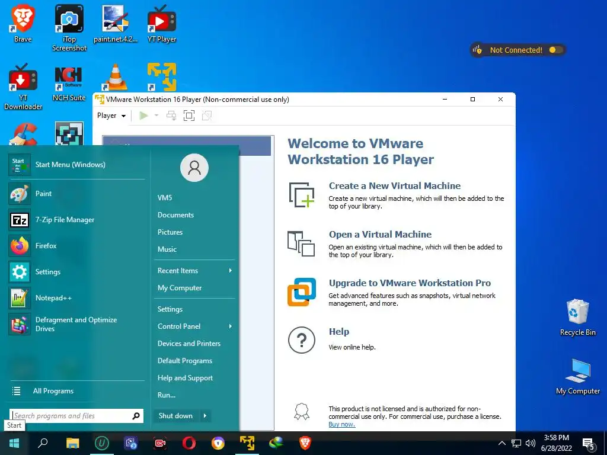Viewport: 607px width, 455px height.
Task: Click the Shut down button
Action: coord(176,416)
